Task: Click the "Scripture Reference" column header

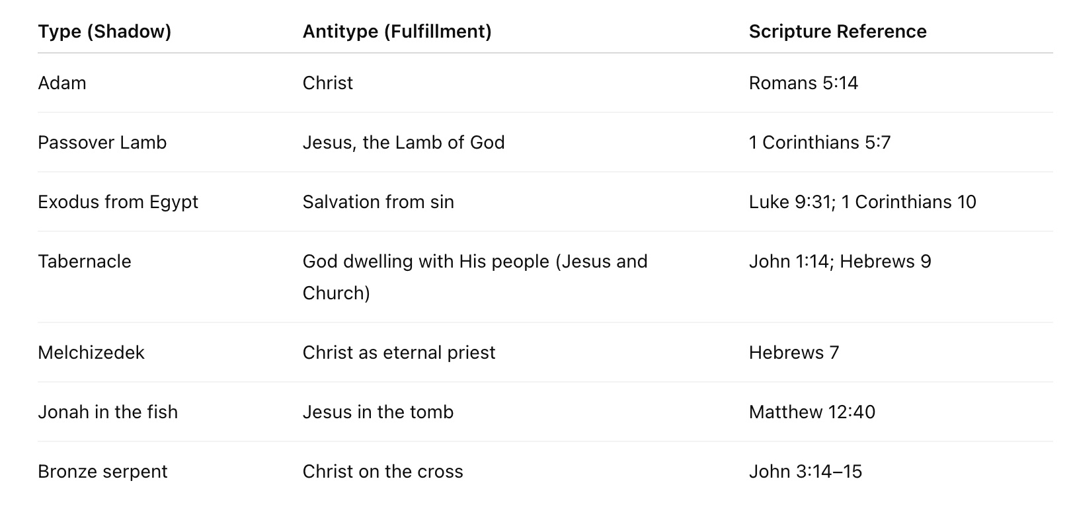Action: click(838, 32)
